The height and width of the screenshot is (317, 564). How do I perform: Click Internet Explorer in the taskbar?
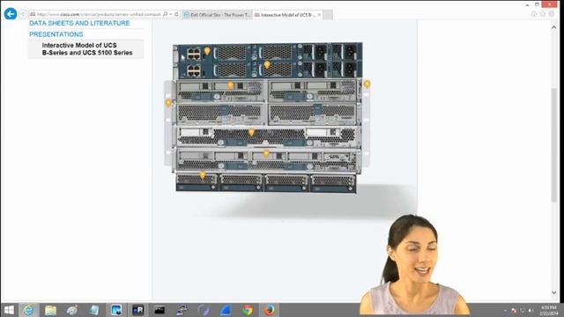pyautogui.click(x=28, y=310)
